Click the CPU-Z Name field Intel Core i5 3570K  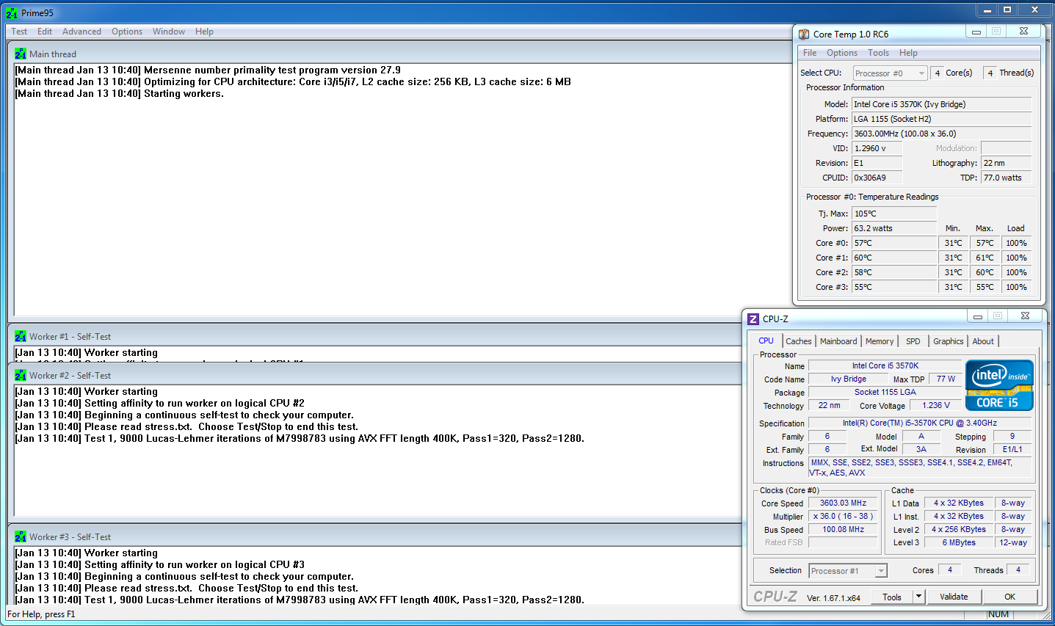coord(885,365)
